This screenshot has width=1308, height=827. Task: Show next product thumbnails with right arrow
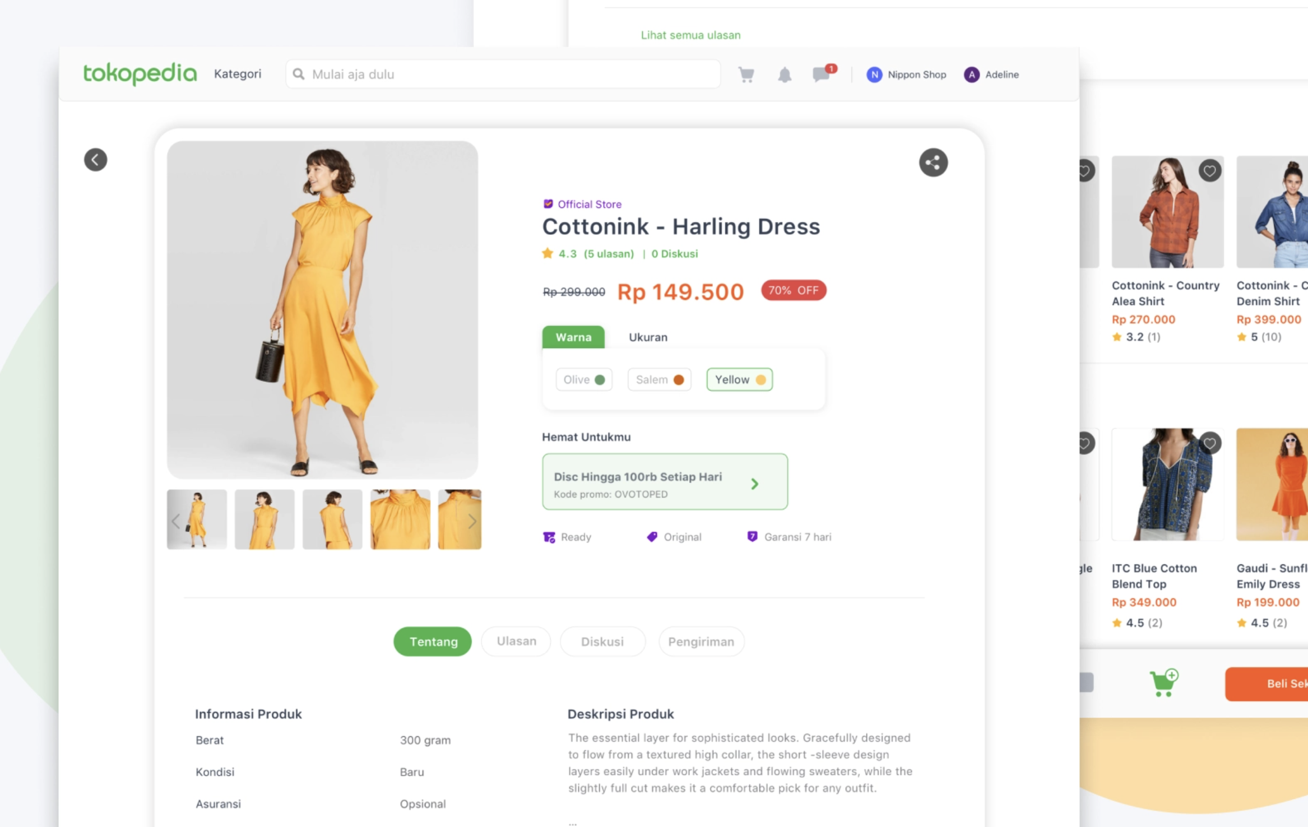[472, 521]
